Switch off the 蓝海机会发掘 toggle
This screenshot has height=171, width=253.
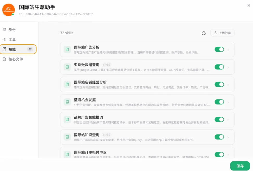(219, 102)
